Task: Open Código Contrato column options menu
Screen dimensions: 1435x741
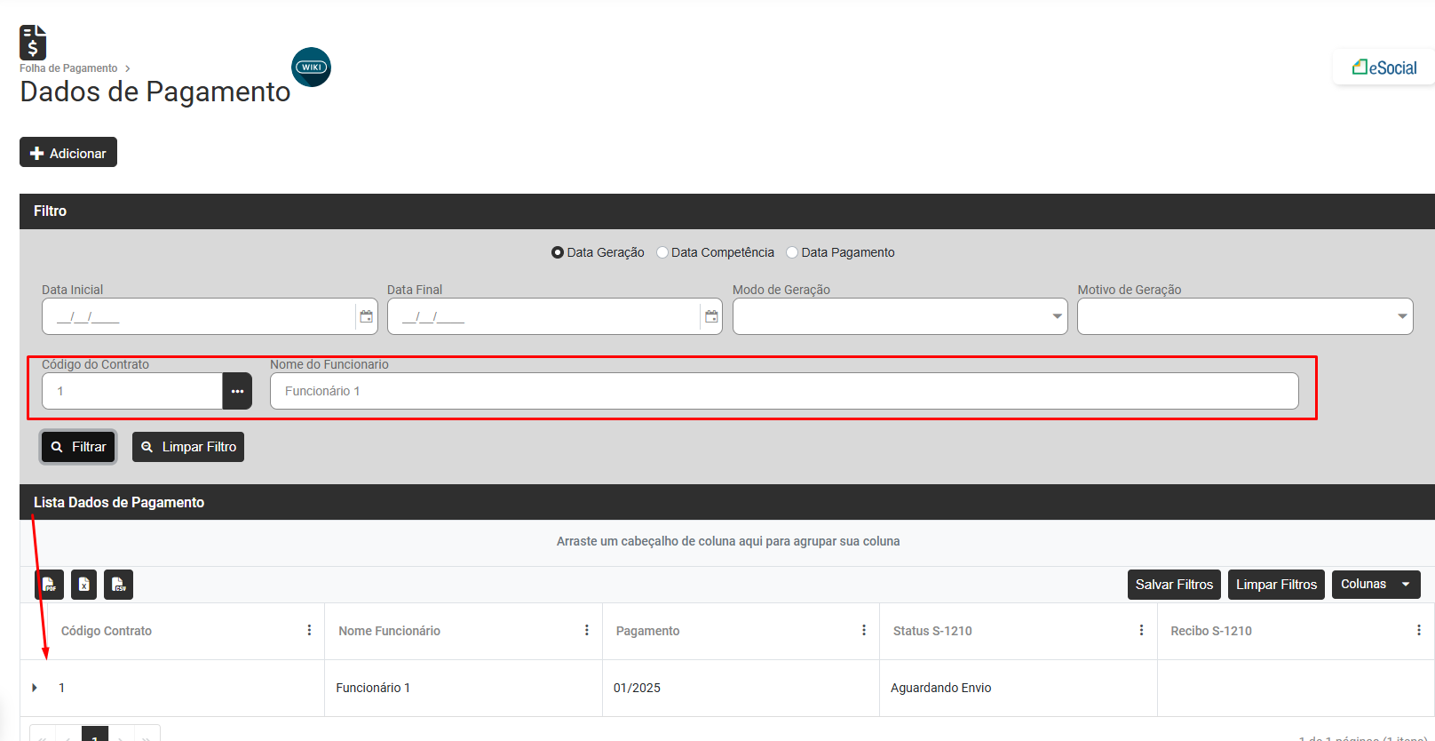Action: point(309,631)
